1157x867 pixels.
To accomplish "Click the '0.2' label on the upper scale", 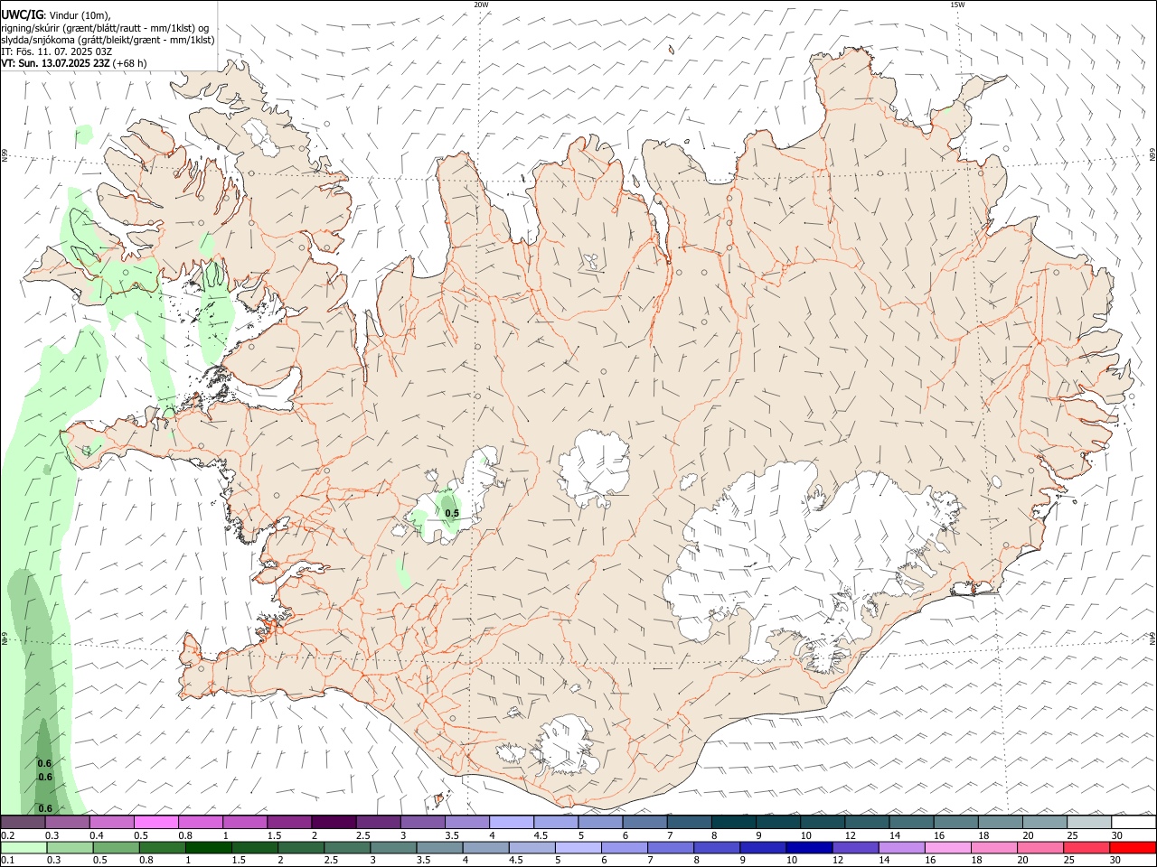I will point(7,835).
